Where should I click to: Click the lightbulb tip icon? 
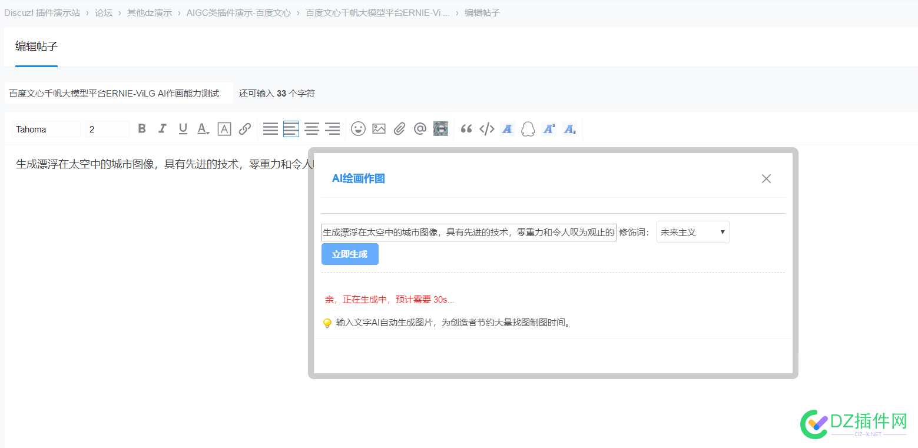(327, 323)
